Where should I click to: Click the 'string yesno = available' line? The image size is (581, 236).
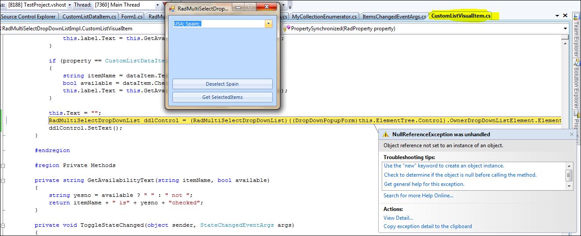pos(121,195)
